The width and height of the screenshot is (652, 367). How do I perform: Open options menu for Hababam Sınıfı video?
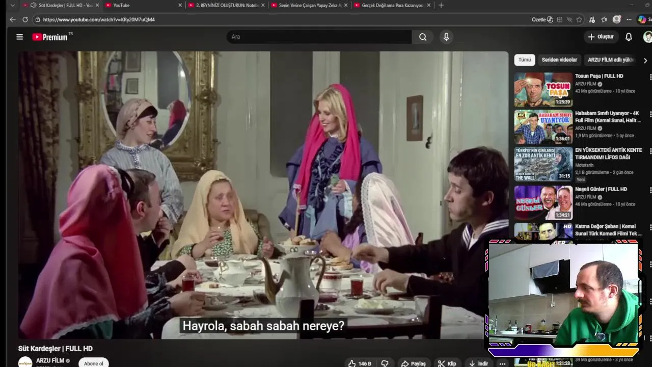tap(650, 114)
